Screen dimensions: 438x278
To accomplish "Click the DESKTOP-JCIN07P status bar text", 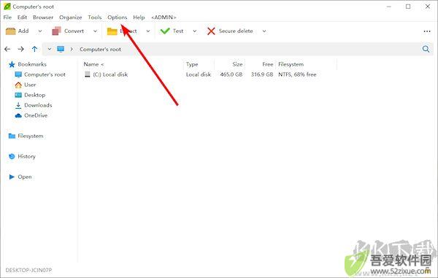I will [x=28, y=270].
